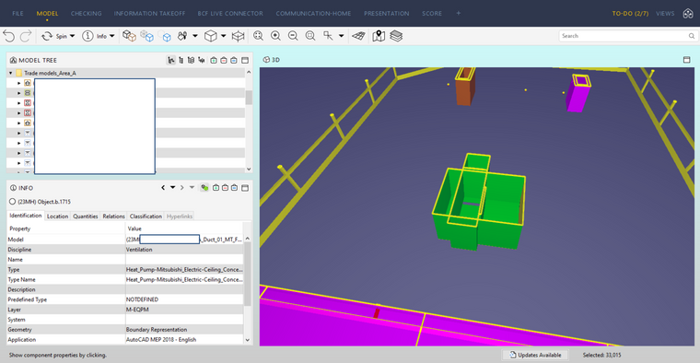Click the 3D cube view direction icon
This screenshot has width=700, height=363.
point(210,36)
